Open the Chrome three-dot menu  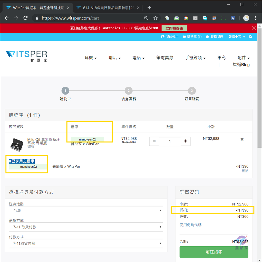(255, 18)
